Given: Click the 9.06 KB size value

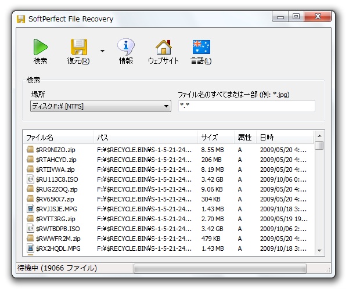Looking at the screenshot, I should pyautogui.click(x=212, y=189).
